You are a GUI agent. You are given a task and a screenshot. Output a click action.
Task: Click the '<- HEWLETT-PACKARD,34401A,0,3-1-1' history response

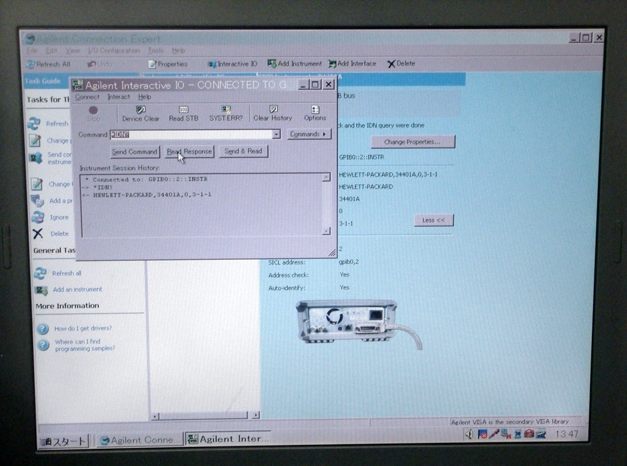(147, 195)
